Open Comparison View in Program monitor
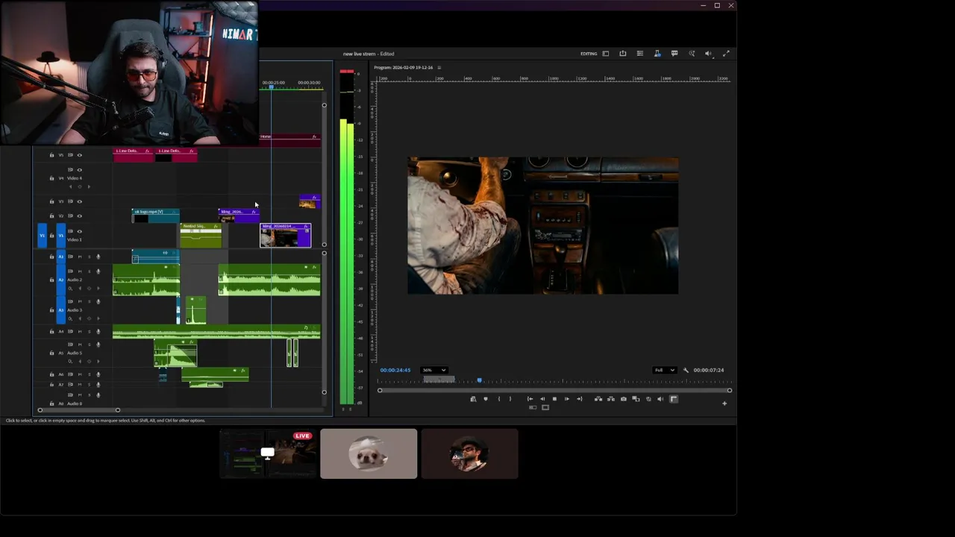Screen dimensions: 955x537 pyautogui.click(x=636, y=399)
